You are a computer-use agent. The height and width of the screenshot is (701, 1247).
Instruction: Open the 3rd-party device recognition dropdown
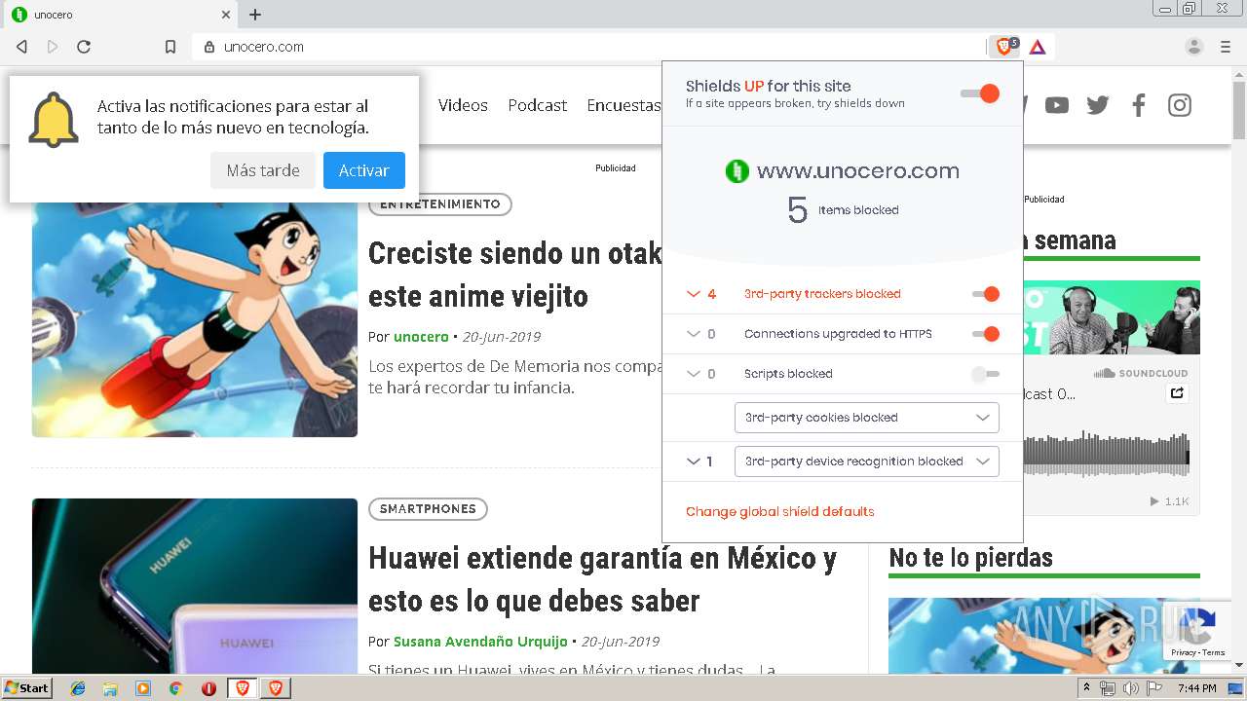(867, 461)
